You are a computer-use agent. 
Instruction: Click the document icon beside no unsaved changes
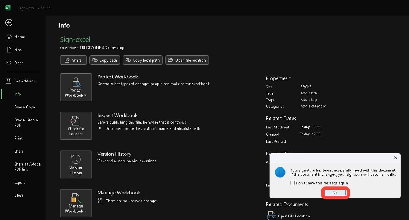click(x=100, y=201)
